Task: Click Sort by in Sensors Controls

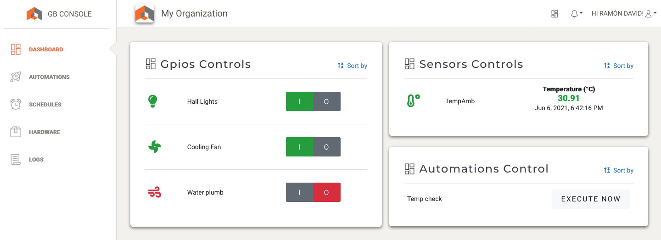Action: 619,66
